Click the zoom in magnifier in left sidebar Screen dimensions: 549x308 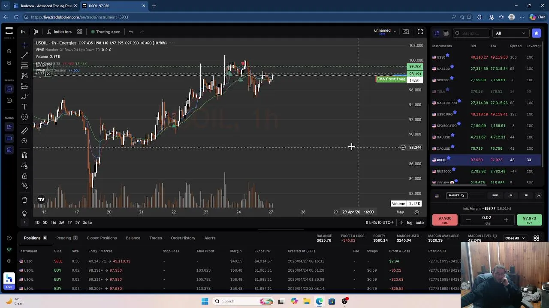[9, 52]
